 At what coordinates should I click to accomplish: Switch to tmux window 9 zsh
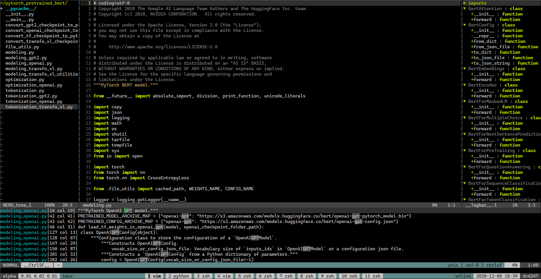pyautogui.click(x=327, y=276)
